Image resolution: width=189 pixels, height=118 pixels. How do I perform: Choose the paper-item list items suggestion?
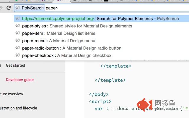point(58,33)
